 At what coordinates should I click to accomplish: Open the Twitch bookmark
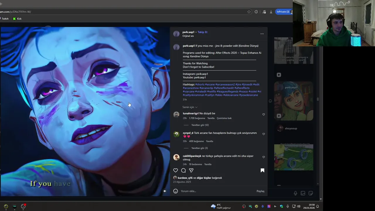click(4, 19)
